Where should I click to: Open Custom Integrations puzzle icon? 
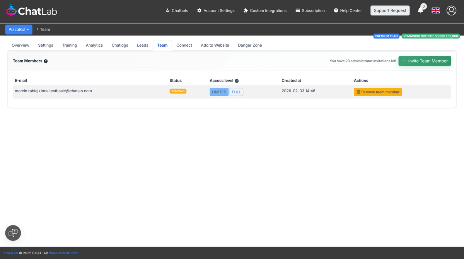click(x=245, y=10)
